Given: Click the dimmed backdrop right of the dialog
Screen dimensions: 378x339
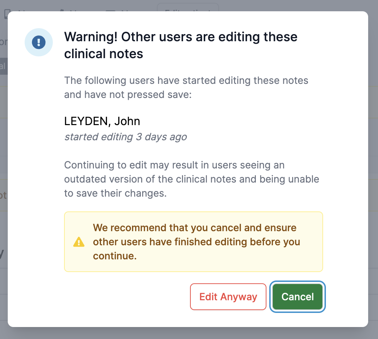Looking at the screenshot, I should [373, 169].
